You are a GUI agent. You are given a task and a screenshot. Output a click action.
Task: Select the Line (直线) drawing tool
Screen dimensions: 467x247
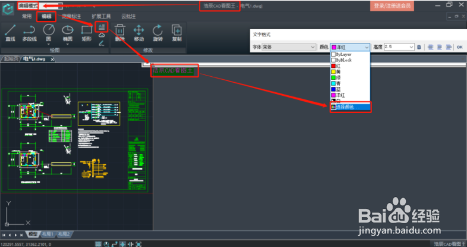point(10,33)
